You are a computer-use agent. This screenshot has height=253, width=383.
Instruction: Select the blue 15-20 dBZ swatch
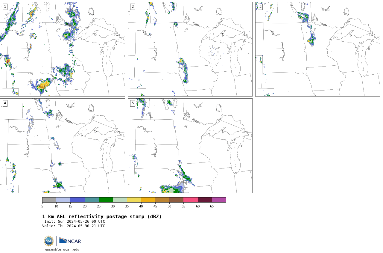[77, 200]
